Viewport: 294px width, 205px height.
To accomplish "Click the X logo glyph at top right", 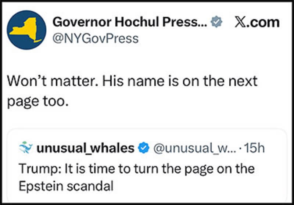I will pyautogui.click(x=241, y=23).
